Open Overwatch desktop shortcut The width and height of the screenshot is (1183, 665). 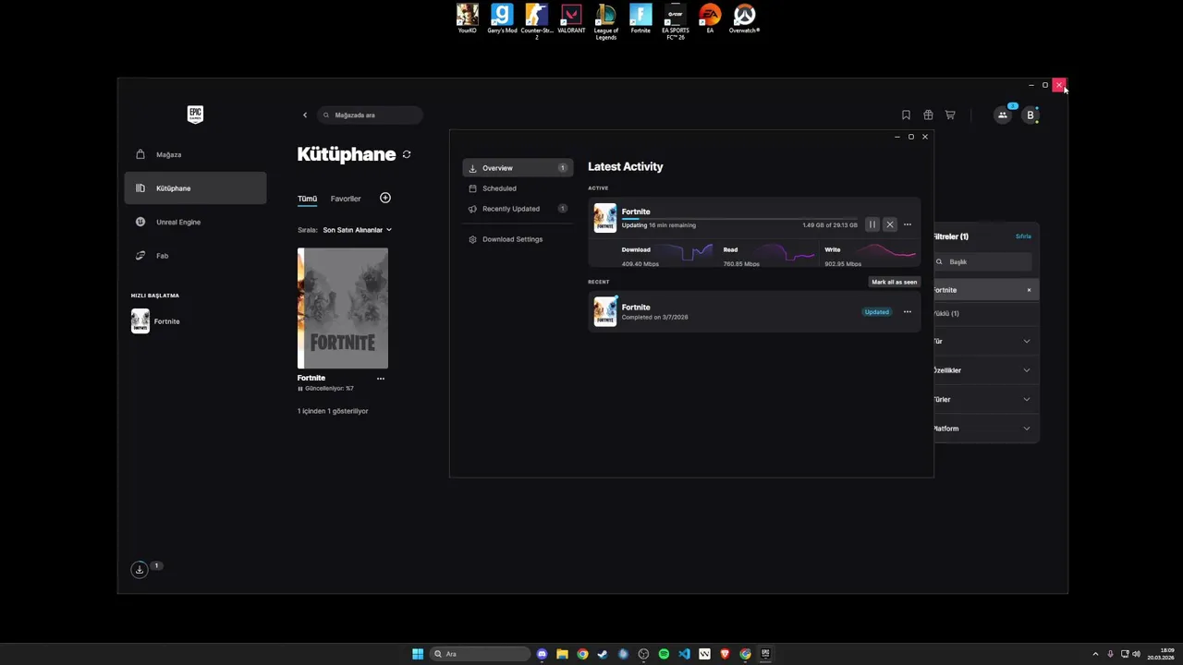click(x=744, y=19)
